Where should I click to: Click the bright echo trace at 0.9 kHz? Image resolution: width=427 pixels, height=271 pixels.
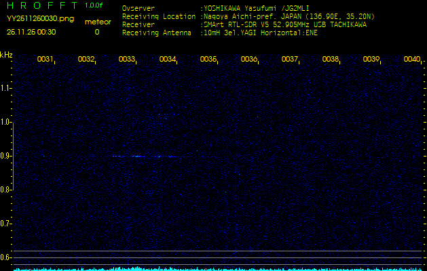[150, 157]
